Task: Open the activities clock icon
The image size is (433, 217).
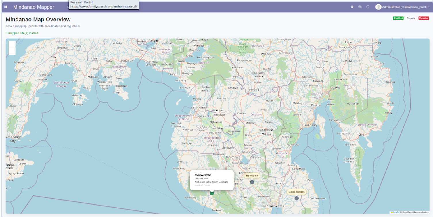Action: click(x=368, y=7)
